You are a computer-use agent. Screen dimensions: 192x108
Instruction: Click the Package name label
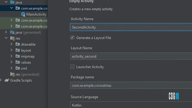pyautogui.click(x=82, y=77)
